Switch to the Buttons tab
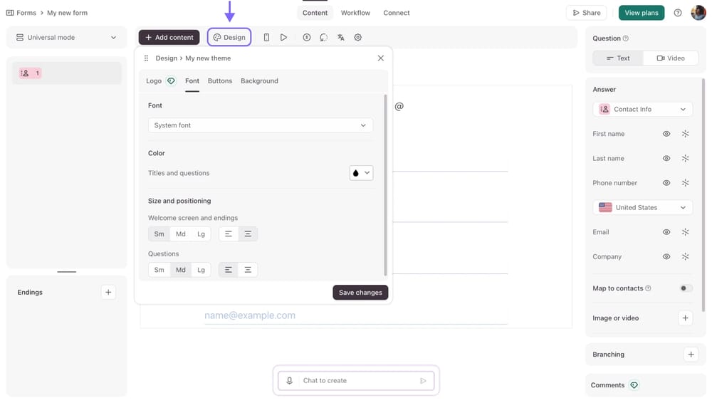The height and width of the screenshot is (403, 712). [x=219, y=81]
